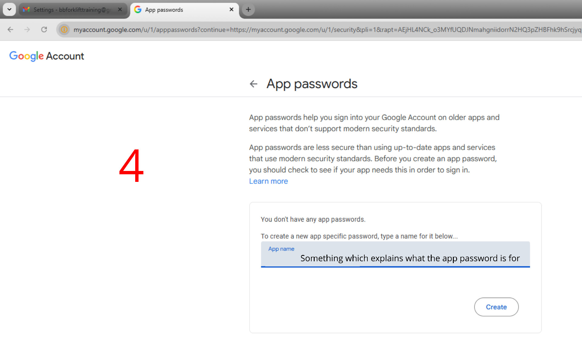582x341 pixels.
Task: Click the App passwords page heading
Action: pos(312,84)
